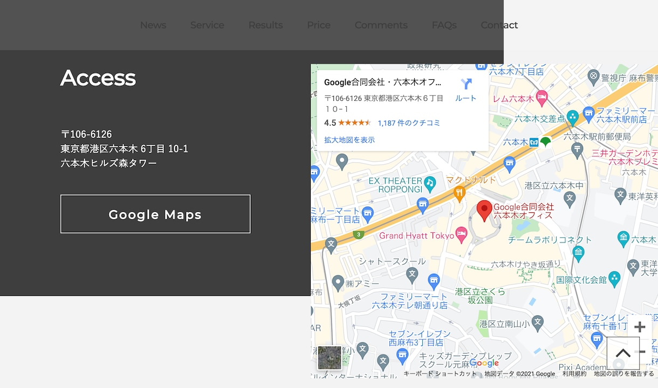Click the 港区立南山小 school marker
This screenshot has height=388, width=658.
[537, 323]
